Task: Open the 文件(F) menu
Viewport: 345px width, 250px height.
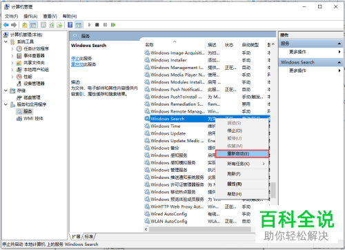Action: coord(11,16)
